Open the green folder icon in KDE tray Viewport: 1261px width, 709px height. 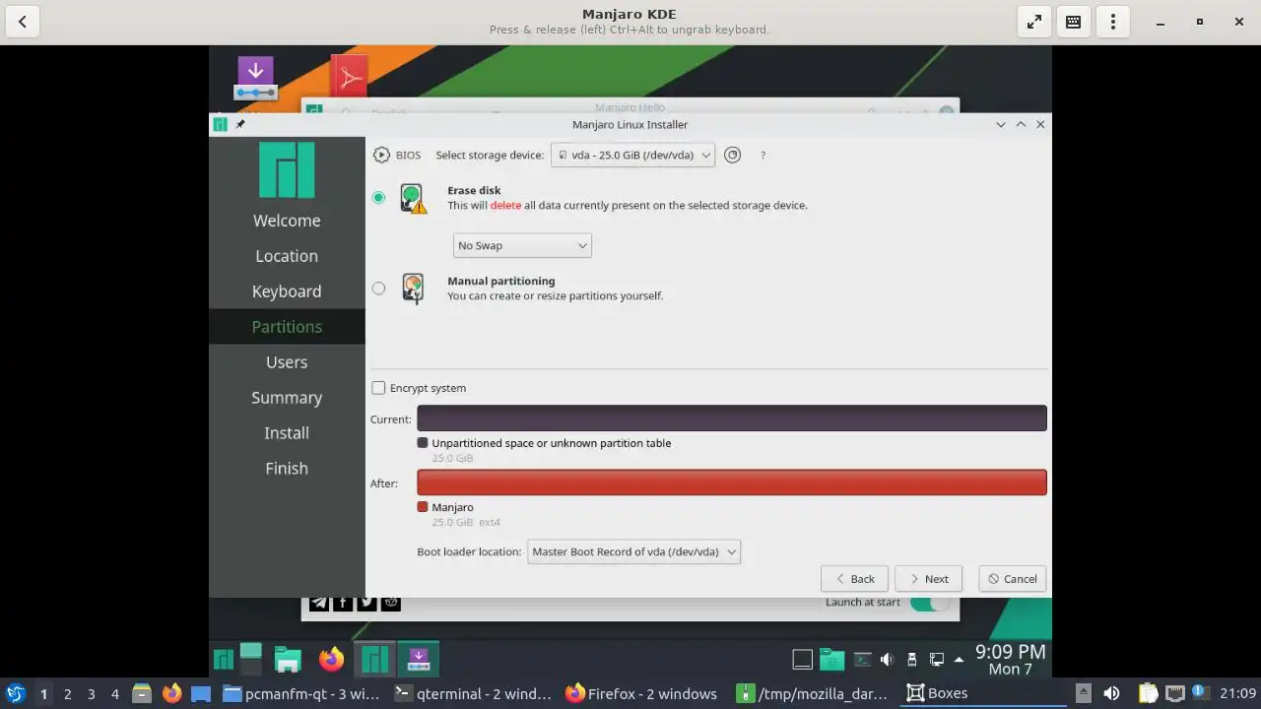coord(832,659)
